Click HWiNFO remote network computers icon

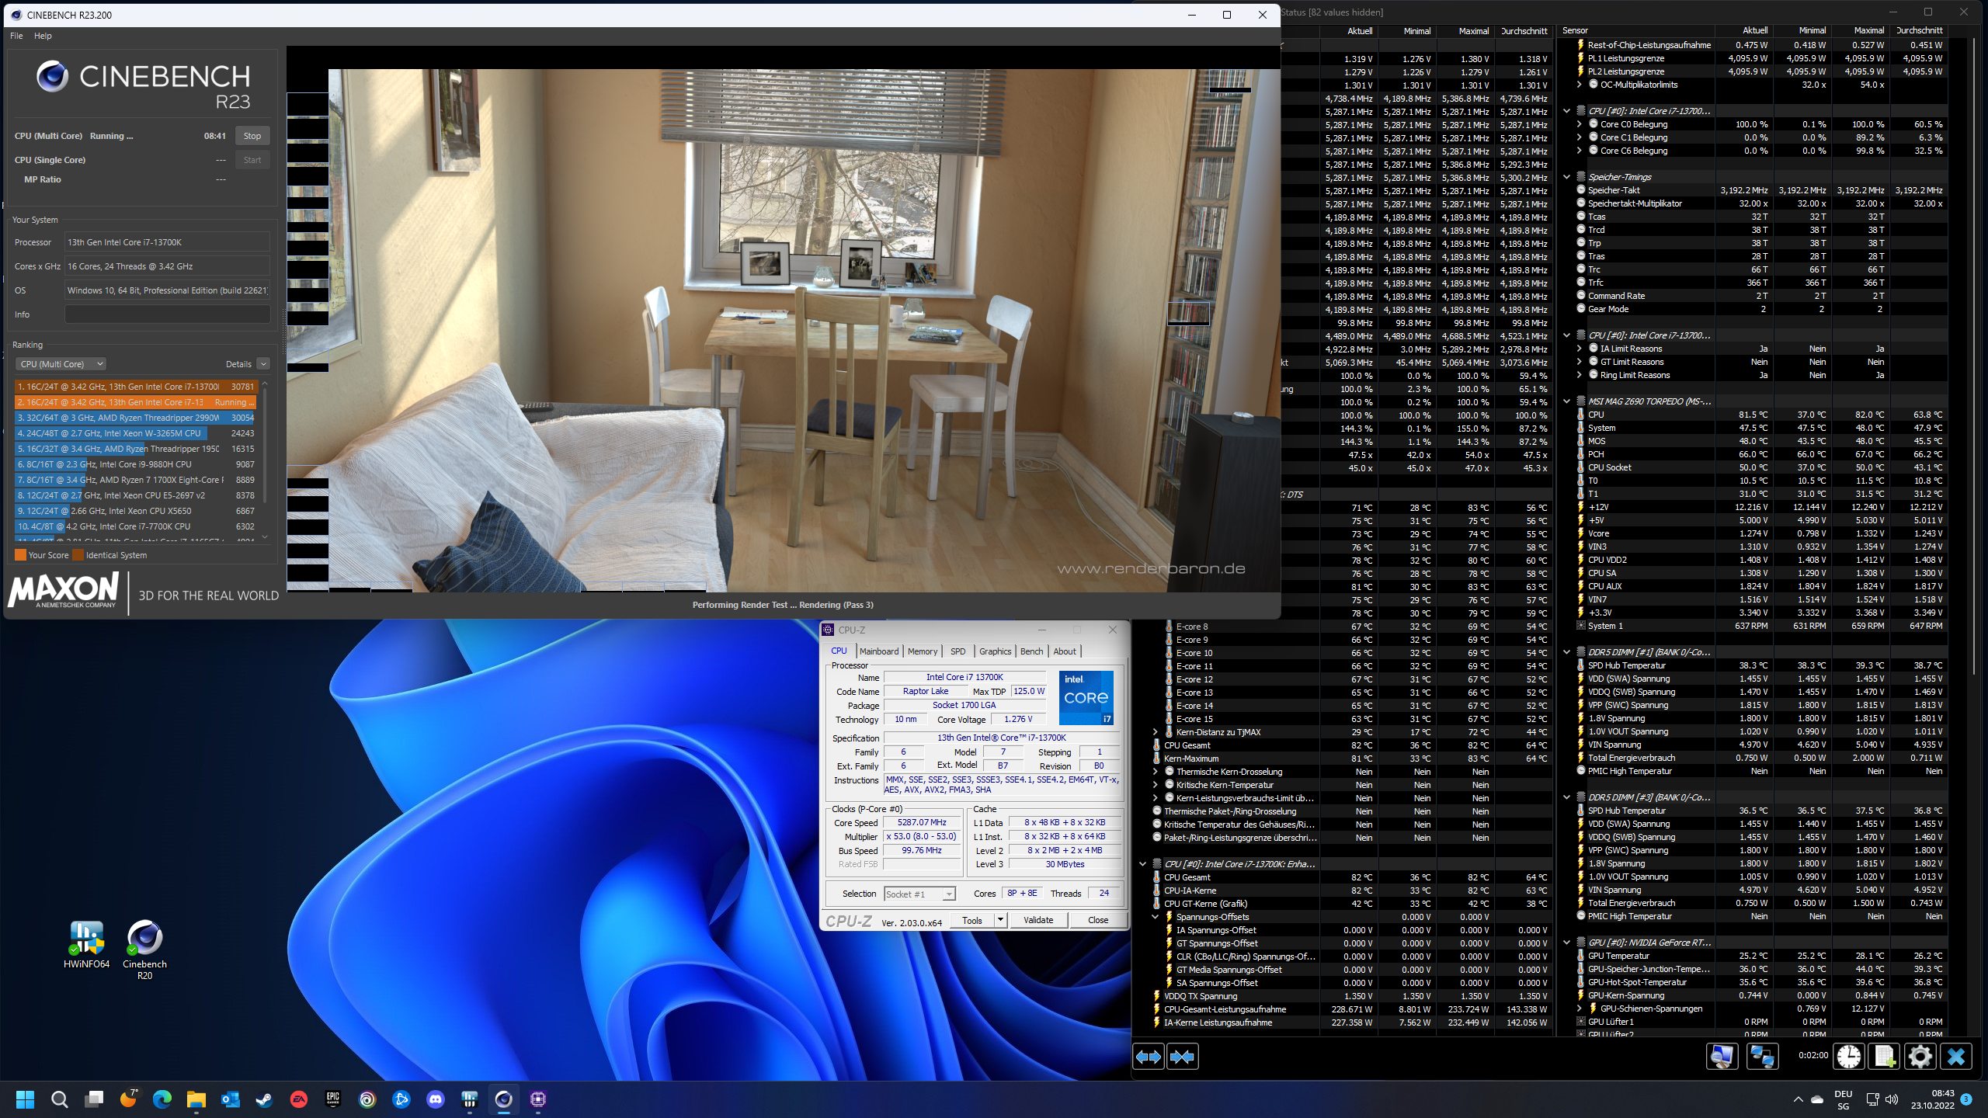(1761, 1057)
